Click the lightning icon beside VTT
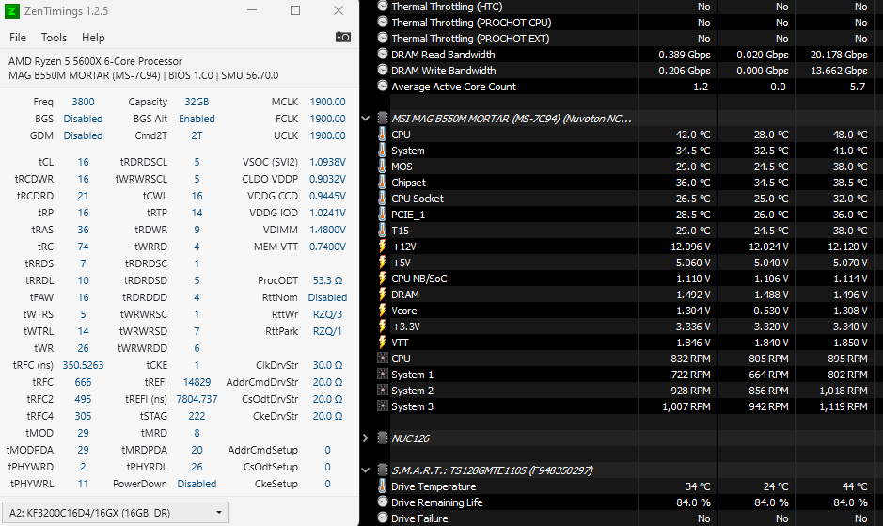Image resolution: width=883 pixels, height=526 pixels. coord(383,343)
